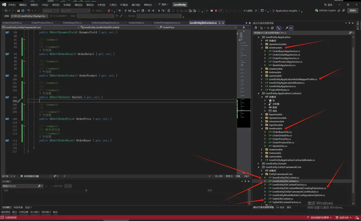This screenshot has width=361, height=221.
Task: Click the red stop debugging icon
Action: [x=216, y=11]
